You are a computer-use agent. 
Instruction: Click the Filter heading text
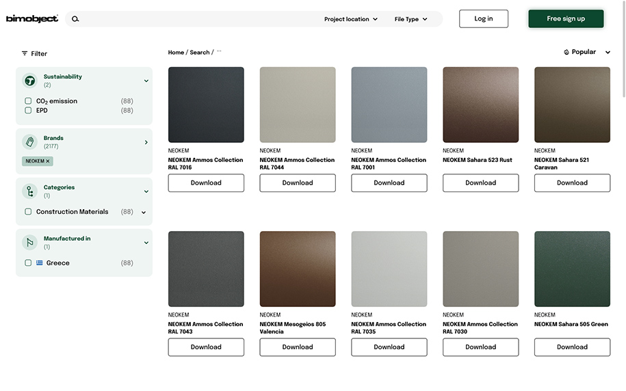pyautogui.click(x=39, y=53)
